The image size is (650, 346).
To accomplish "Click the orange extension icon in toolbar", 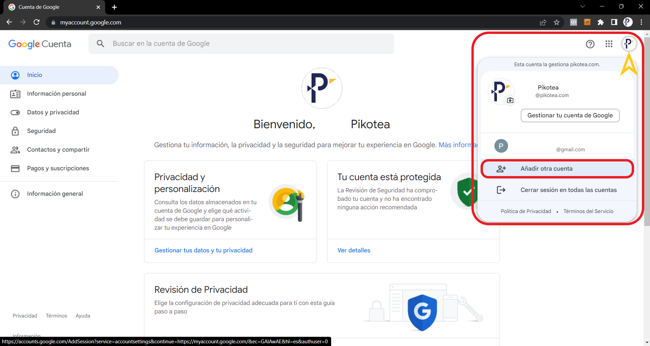I will 587,22.
